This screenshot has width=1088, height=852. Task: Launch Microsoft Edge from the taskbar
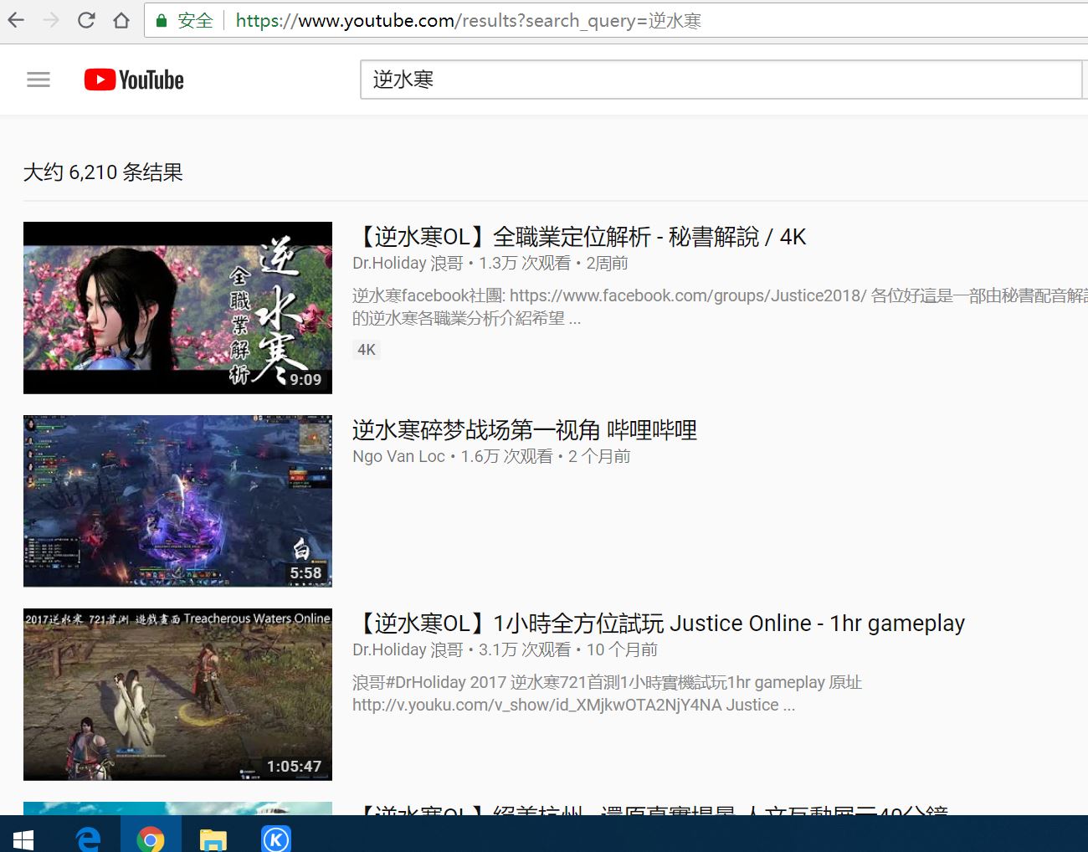click(88, 839)
